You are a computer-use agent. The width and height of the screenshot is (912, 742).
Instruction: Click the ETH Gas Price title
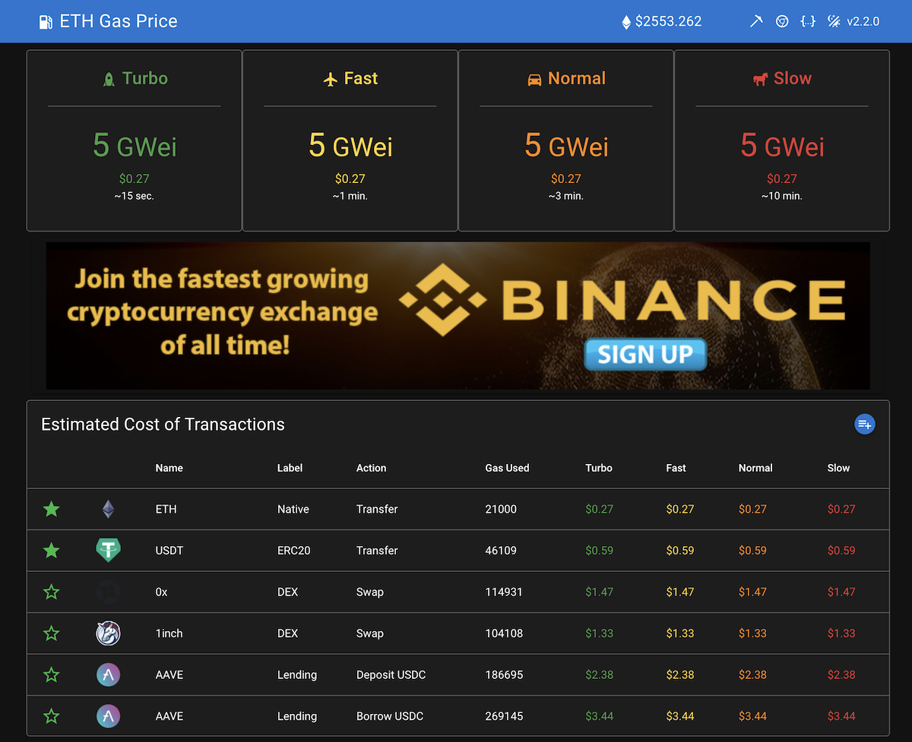pos(119,21)
